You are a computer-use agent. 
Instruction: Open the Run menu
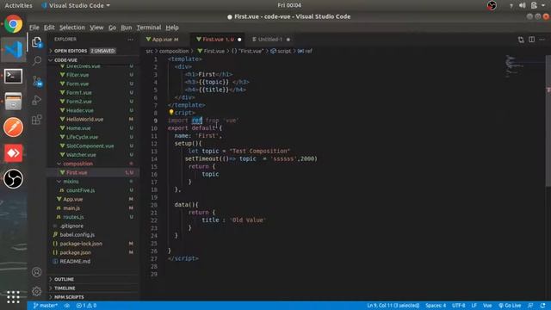tap(127, 28)
